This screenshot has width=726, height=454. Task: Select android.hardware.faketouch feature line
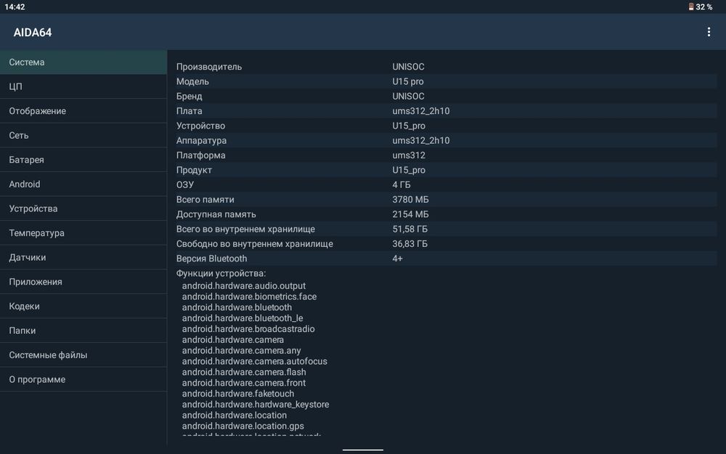238,394
